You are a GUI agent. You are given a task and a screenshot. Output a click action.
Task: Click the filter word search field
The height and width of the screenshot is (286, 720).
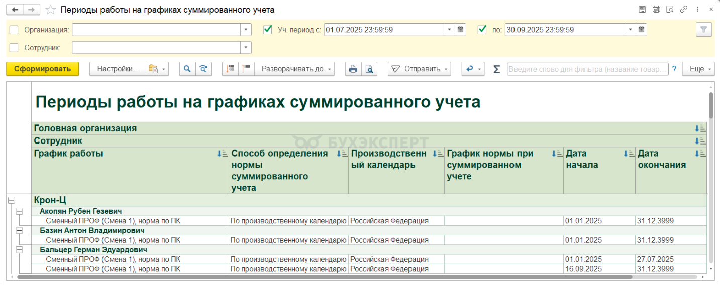588,69
